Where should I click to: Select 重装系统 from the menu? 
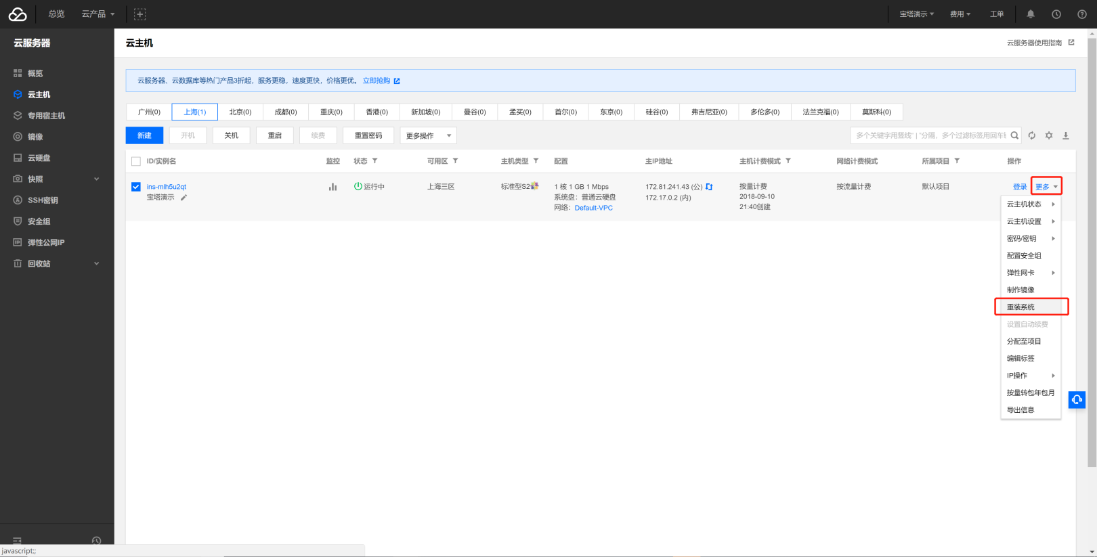(x=1020, y=307)
